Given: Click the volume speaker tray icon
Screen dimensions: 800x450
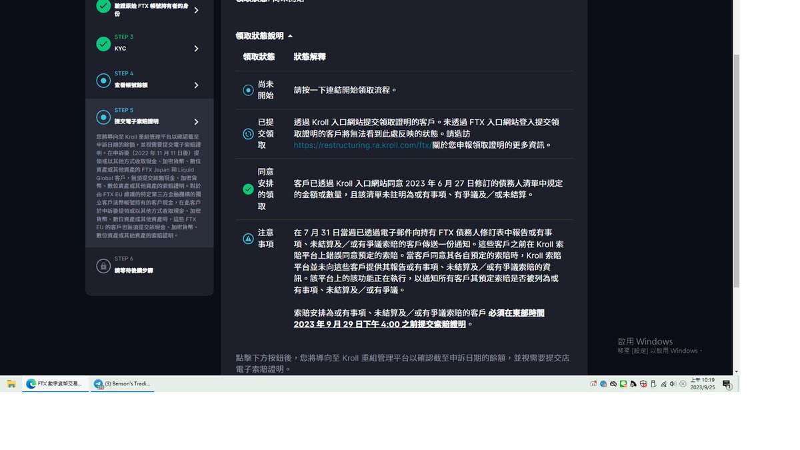Looking at the screenshot, I should 673,384.
